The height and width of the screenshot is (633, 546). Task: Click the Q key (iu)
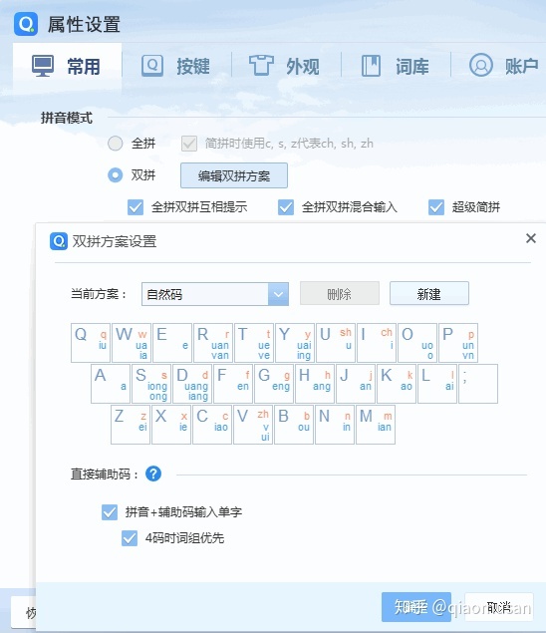pos(91,343)
